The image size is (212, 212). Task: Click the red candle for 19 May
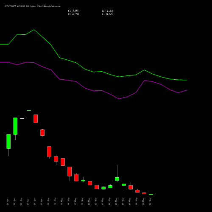[131, 187]
